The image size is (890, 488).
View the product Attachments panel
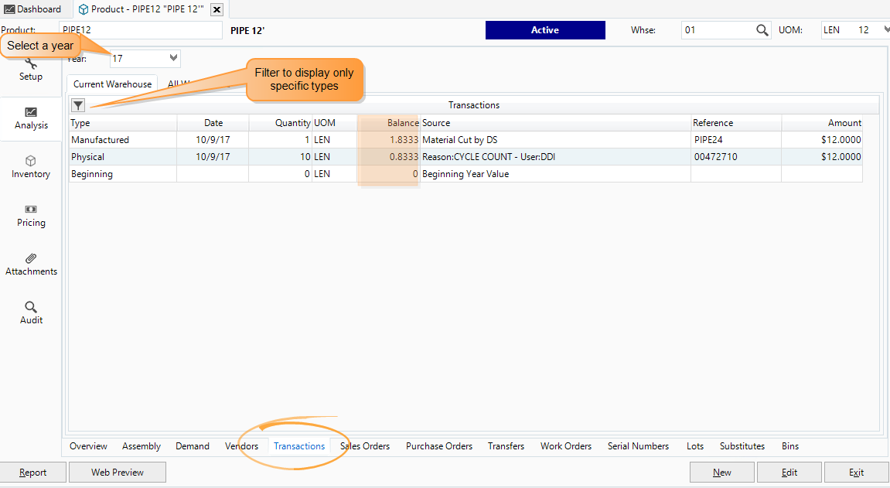pyautogui.click(x=31, y=263)
